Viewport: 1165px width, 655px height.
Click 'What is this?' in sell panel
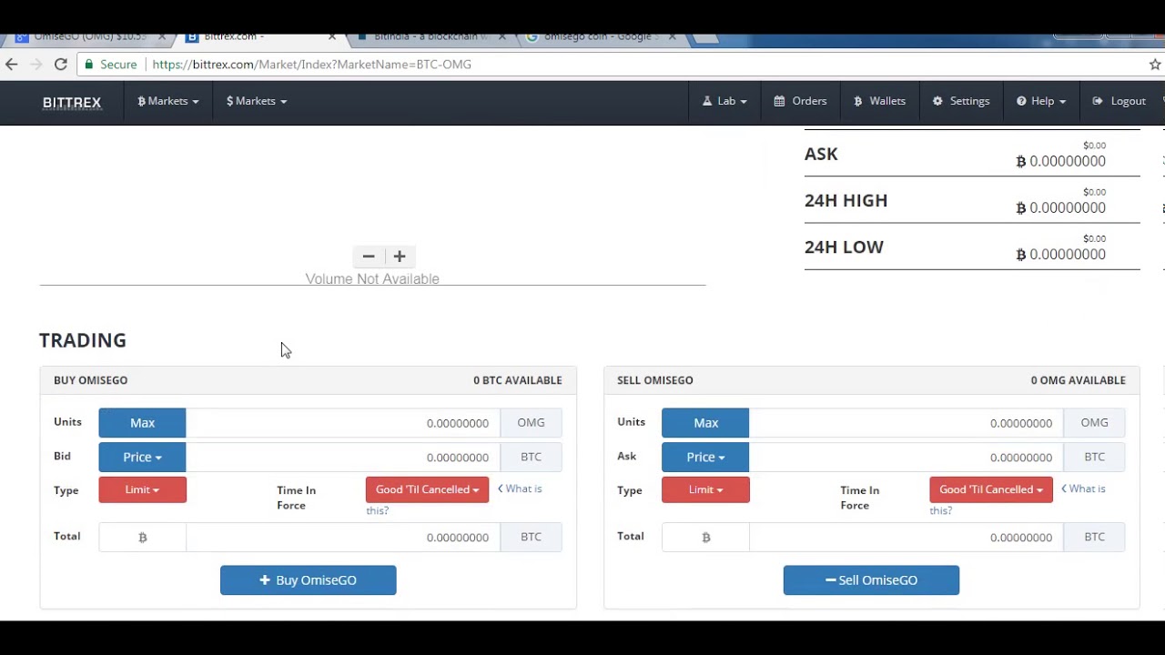click(1086, 489)
